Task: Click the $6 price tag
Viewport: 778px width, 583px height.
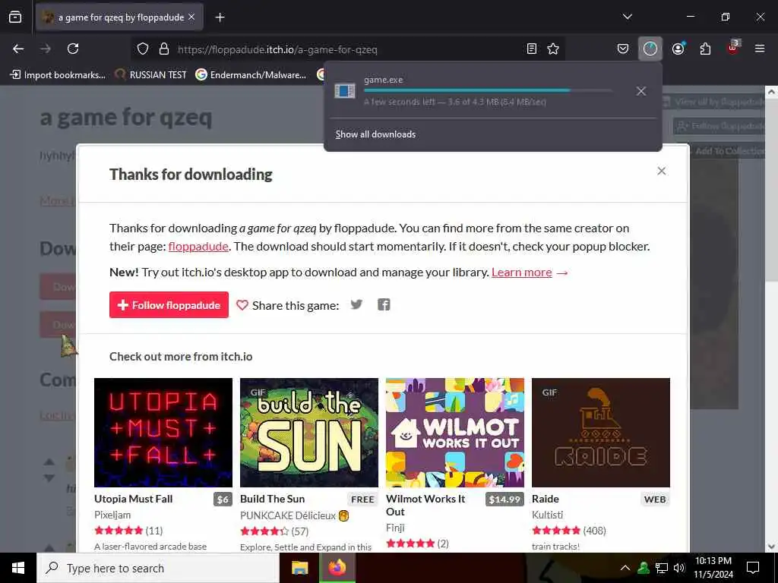Action: (x=223, y=499)
